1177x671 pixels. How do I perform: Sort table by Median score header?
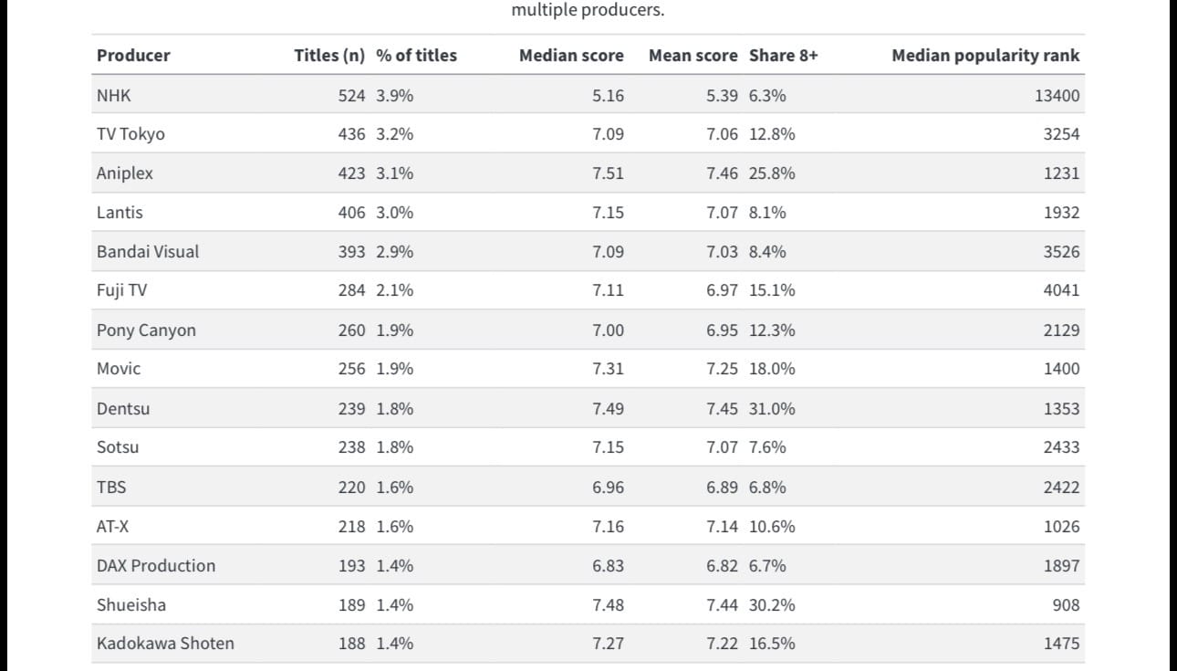[571, 55]
